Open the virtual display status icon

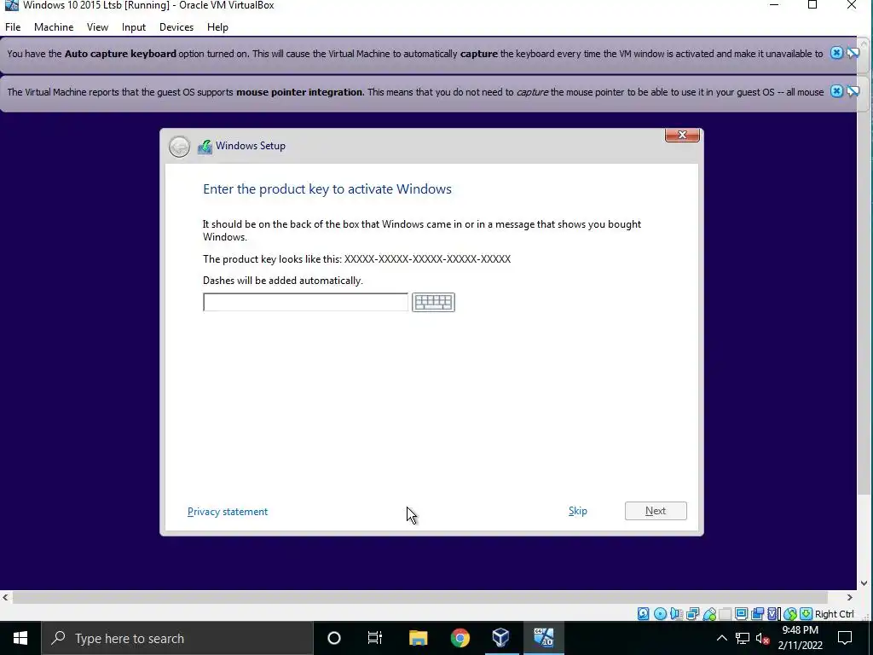pos(741,614)
